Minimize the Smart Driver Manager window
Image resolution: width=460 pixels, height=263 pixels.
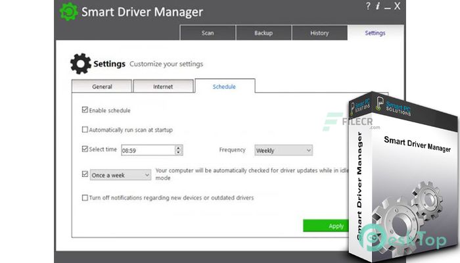[388, 7]
